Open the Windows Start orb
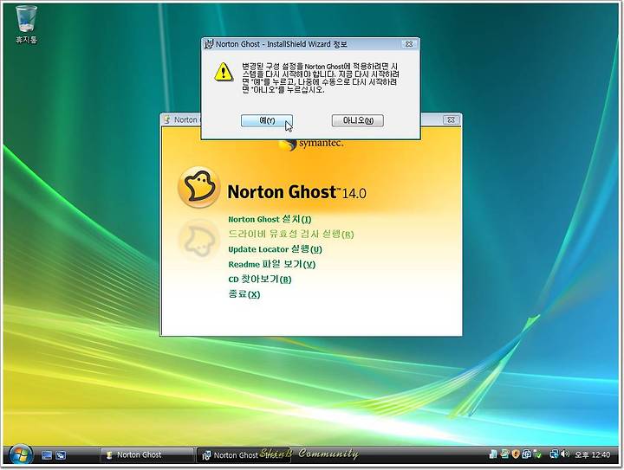 tap(20, 455)
